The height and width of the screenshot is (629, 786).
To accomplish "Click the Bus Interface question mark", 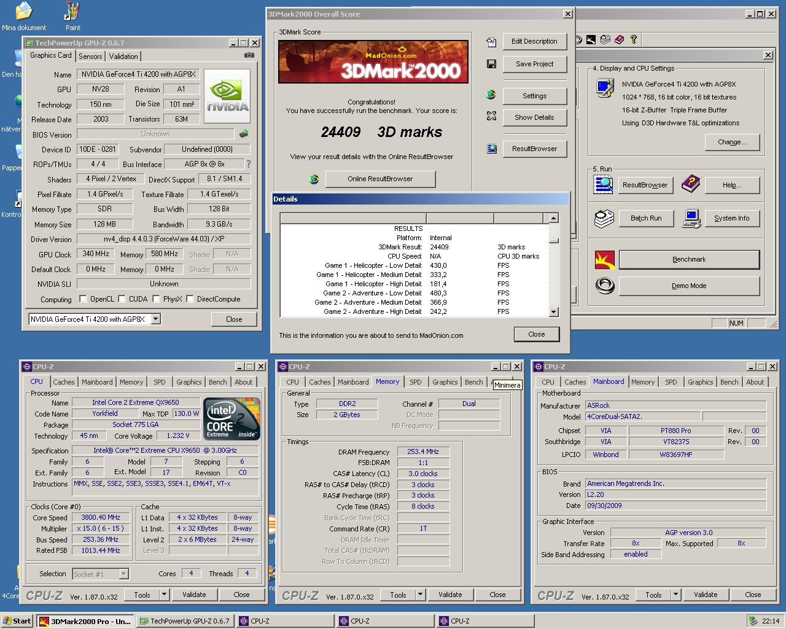I will coord(248,164).
